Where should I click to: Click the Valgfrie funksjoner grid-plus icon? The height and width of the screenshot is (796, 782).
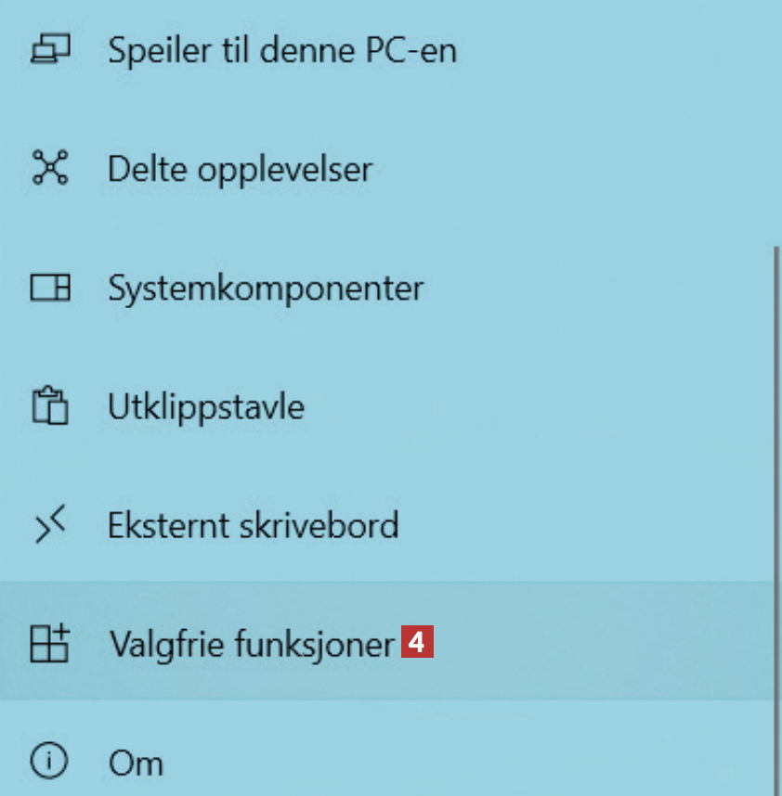(50, 643)
